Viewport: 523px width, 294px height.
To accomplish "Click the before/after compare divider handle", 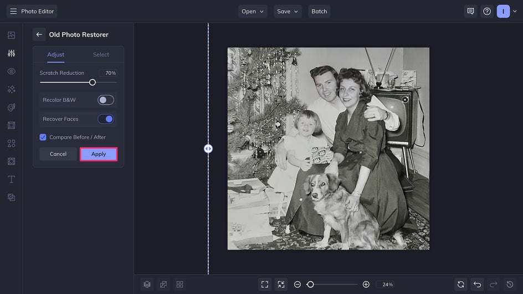I will [x=208, y=149].
